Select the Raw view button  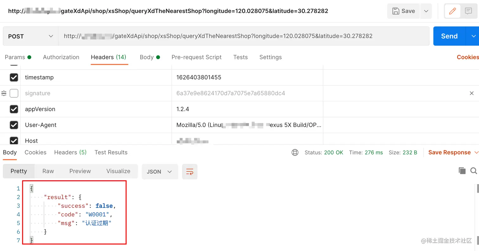[48, 171]
